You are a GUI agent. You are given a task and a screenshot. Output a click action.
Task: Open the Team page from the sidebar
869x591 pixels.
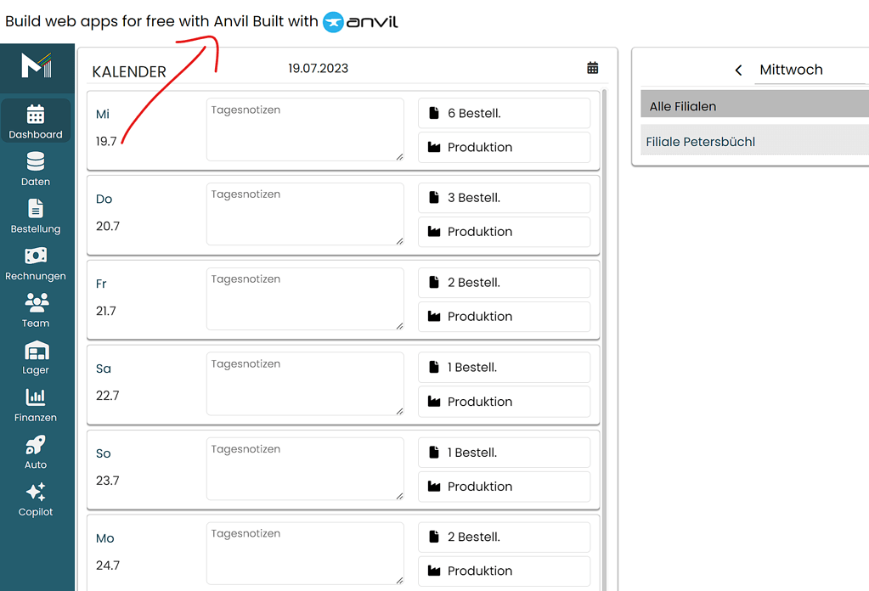36,311
